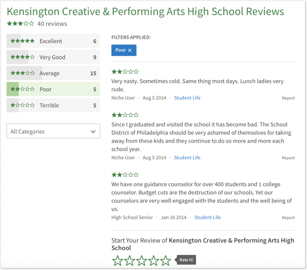Report the School District of Philadelphia review
The height and width of the screenshot is (270, 307).
click(x=288, y=158)
